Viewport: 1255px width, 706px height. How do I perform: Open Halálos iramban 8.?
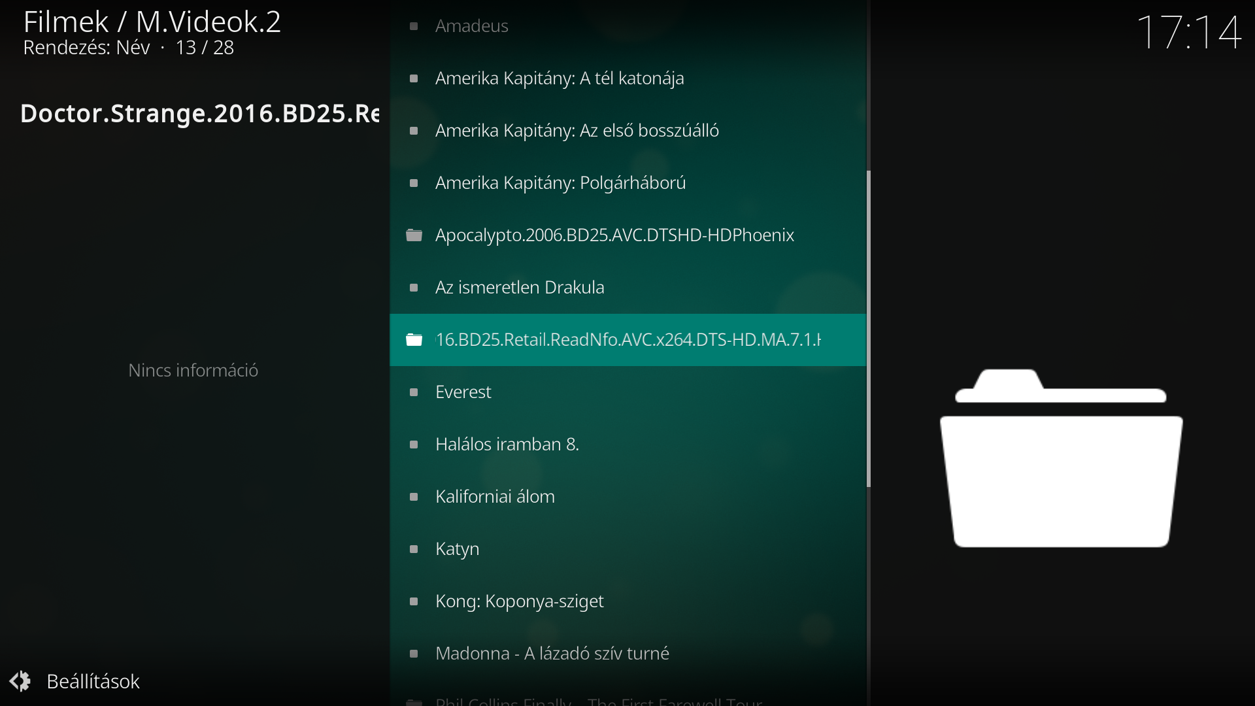[627, 445]
